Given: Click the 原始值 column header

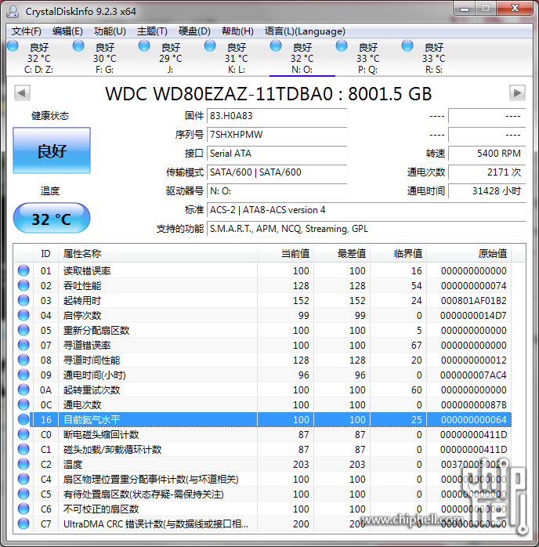Looking at the screenshot, I should click(x=468, y=254).
